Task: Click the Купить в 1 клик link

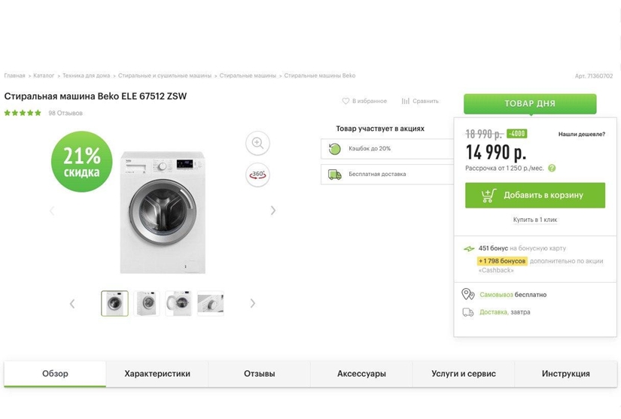Action: (534, 220)
